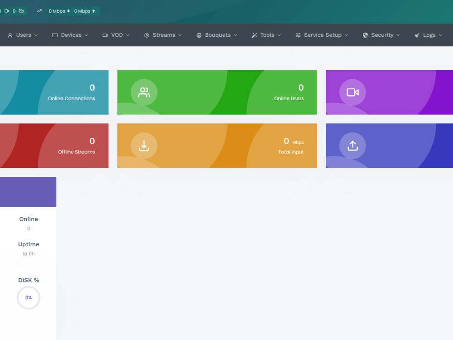The height and width of the screenshot is (340, 453).
Task: Click the trending chart icon in top bar
Action: (39, 10)
